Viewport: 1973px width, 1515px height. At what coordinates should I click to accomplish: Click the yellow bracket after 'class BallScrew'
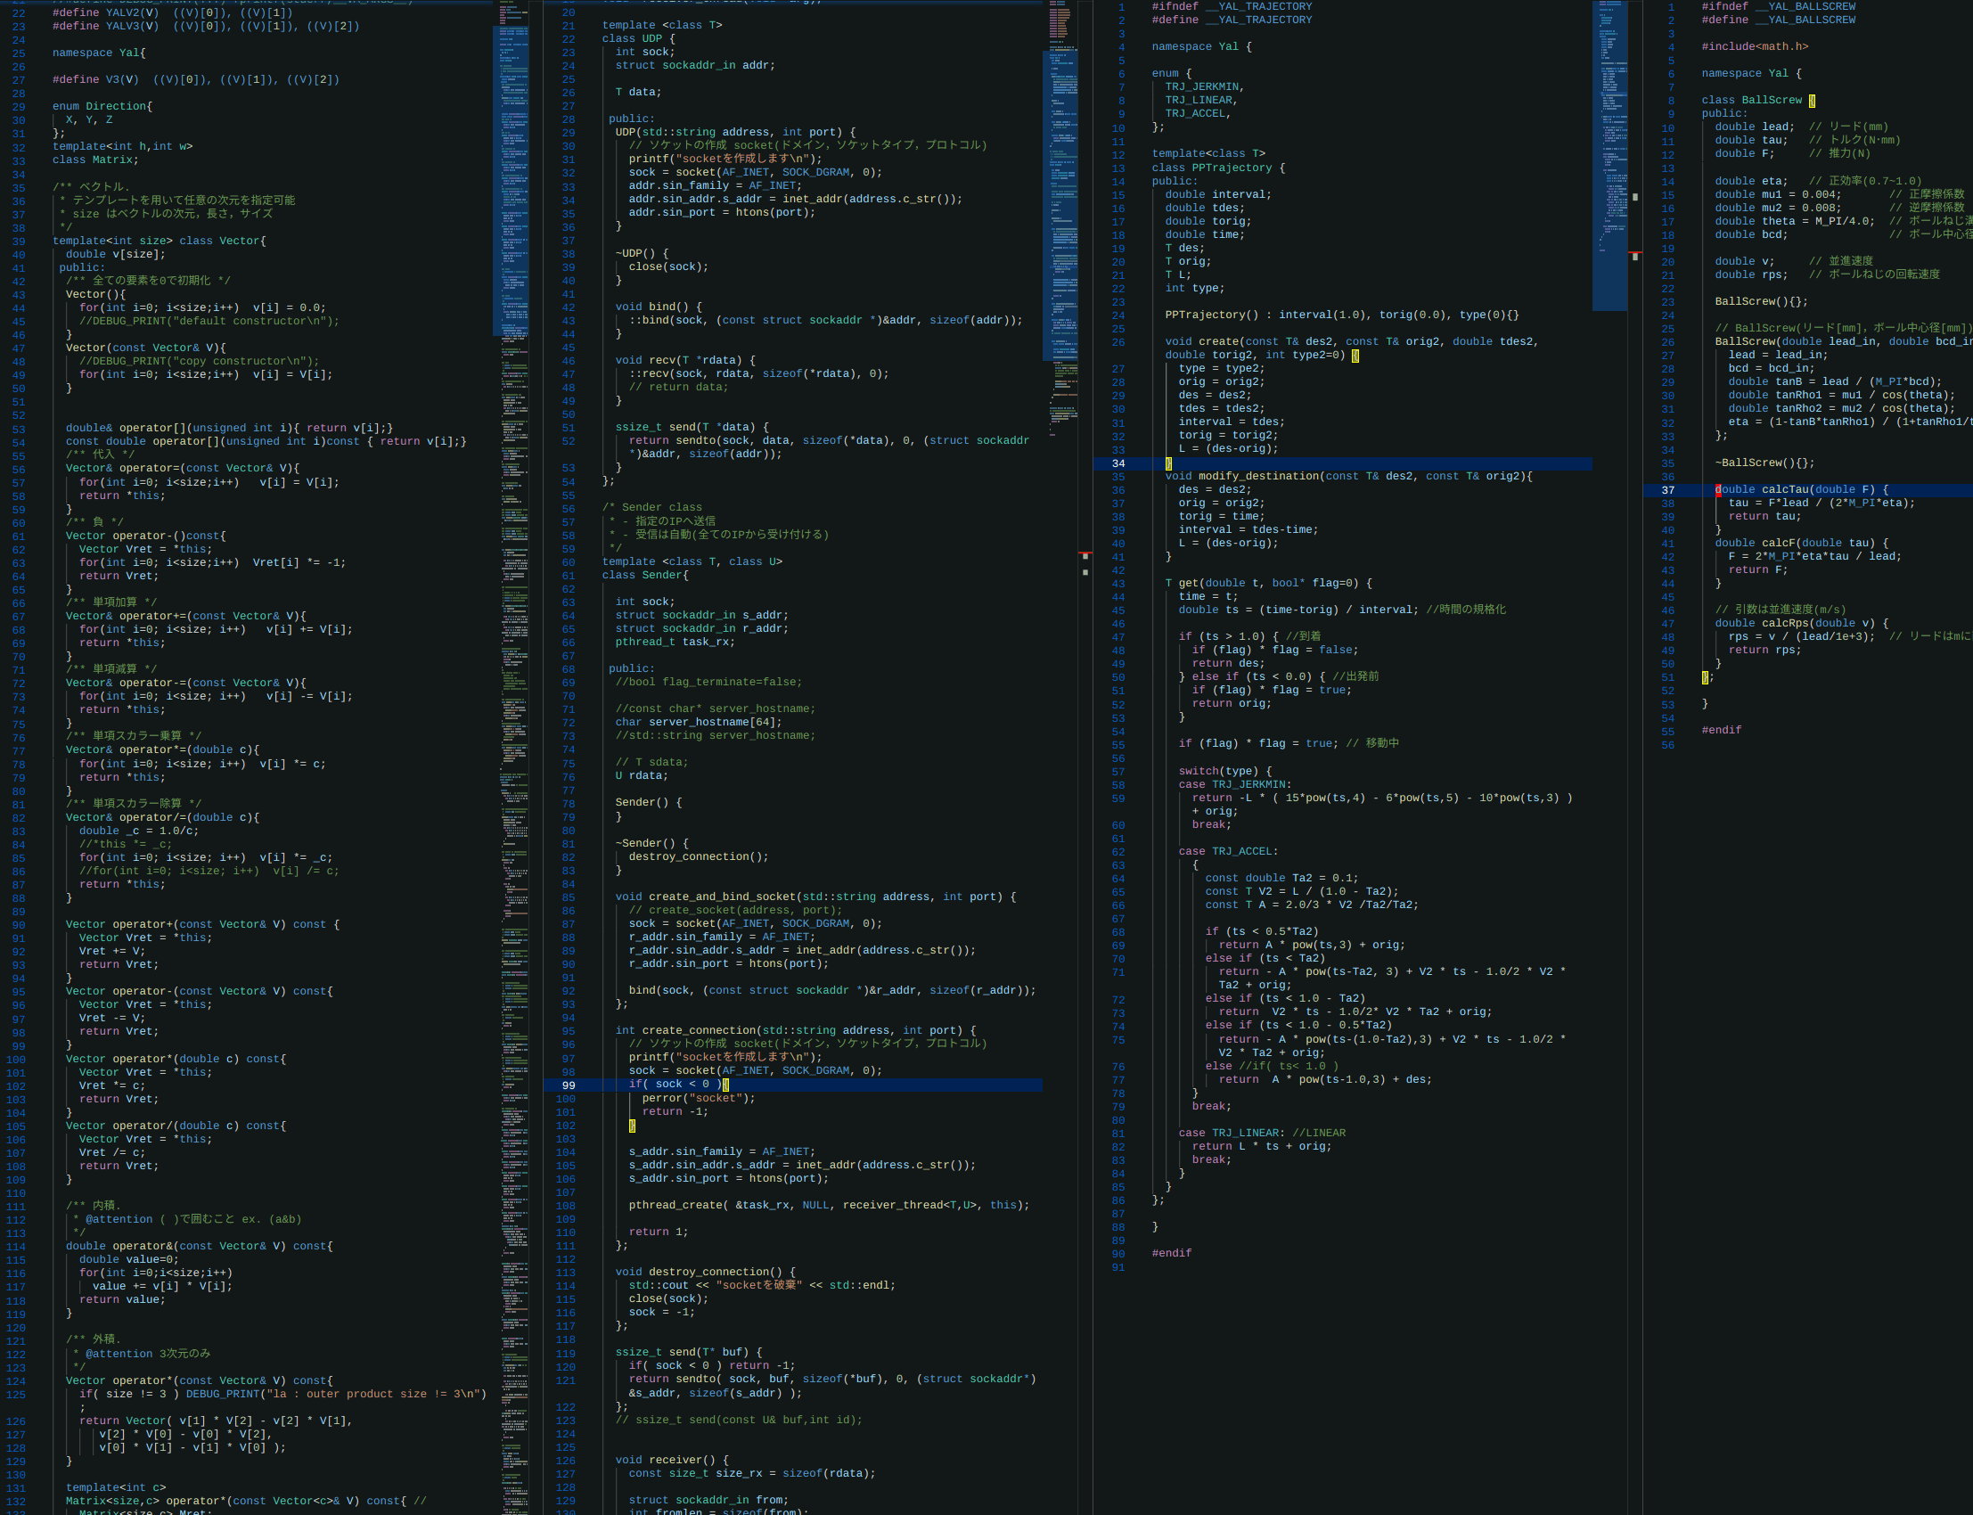(x=1812, y=100)
